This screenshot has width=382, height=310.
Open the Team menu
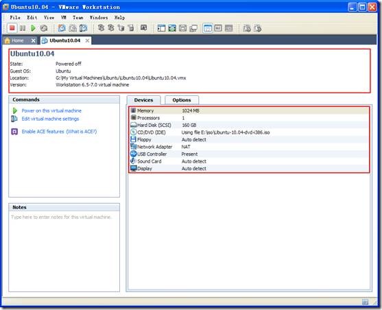click(x=77, y=18)
